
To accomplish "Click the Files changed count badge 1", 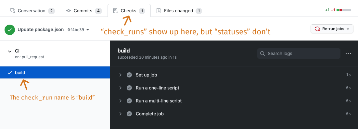I will pyautogui.click(x=198, y=11).
